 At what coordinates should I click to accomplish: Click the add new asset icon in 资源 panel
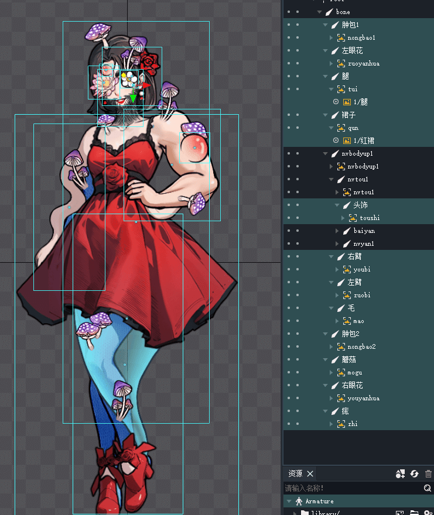pyautogui.click(x=401, y=474)
